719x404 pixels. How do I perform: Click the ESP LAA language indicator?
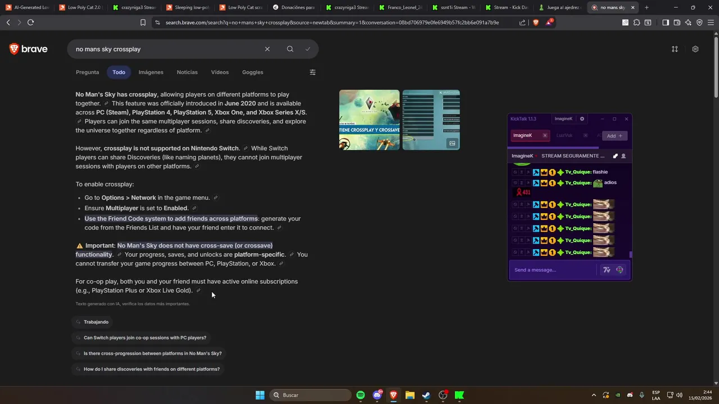(x=656, y=395)
